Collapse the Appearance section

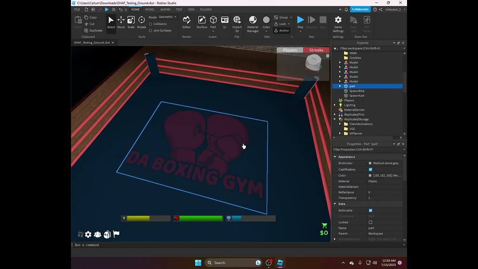click(335, 157)
